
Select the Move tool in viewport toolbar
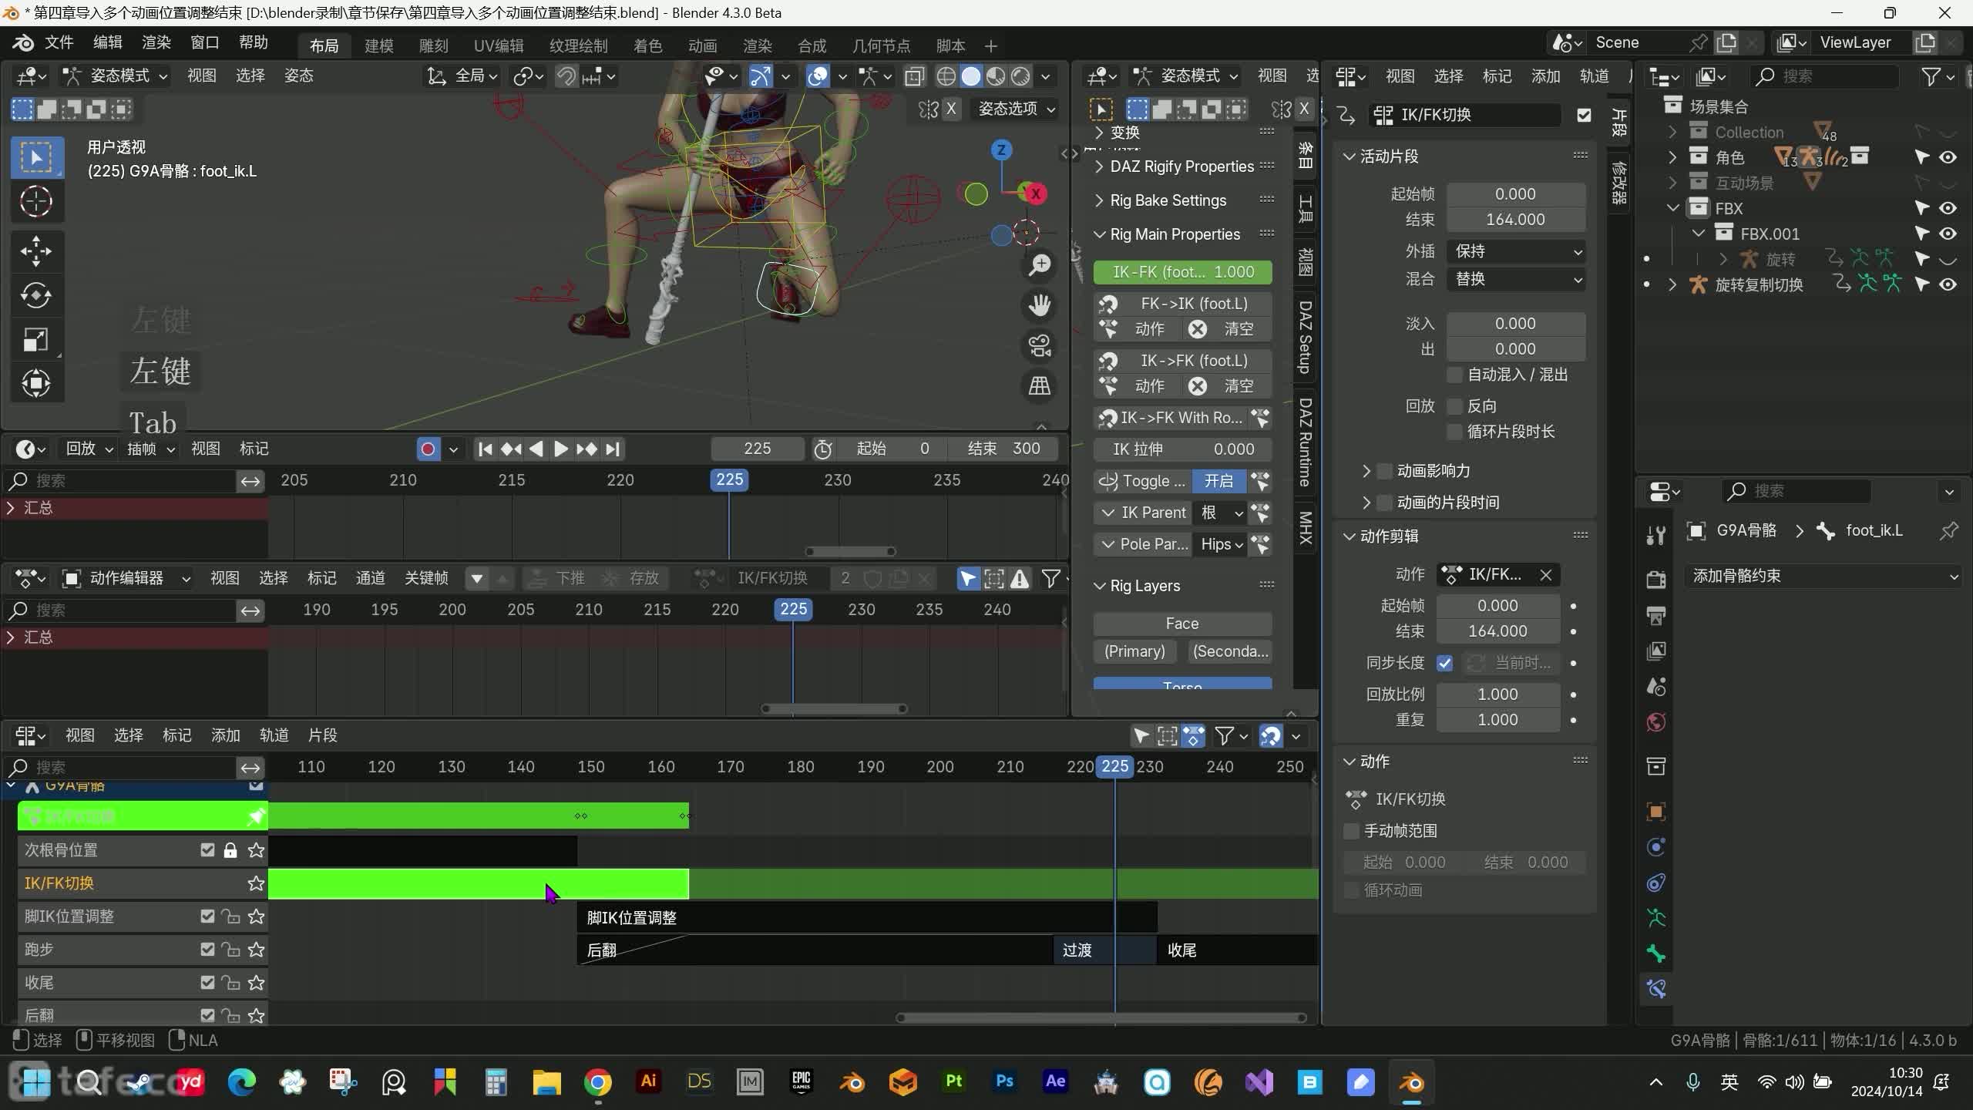(35, 251)
